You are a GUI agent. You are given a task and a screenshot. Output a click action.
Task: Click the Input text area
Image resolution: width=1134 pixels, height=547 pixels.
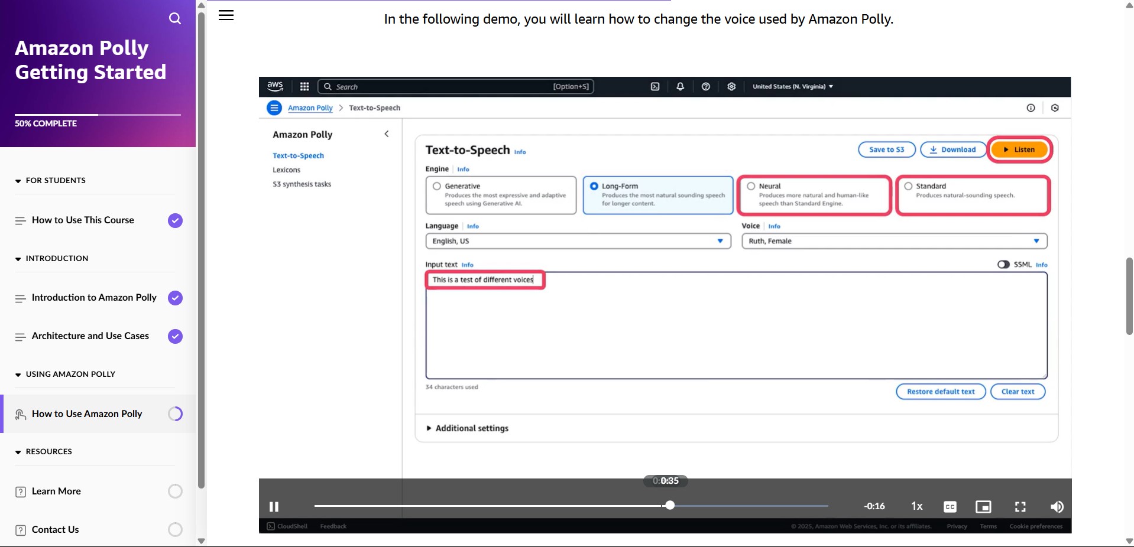pos(736,325)
